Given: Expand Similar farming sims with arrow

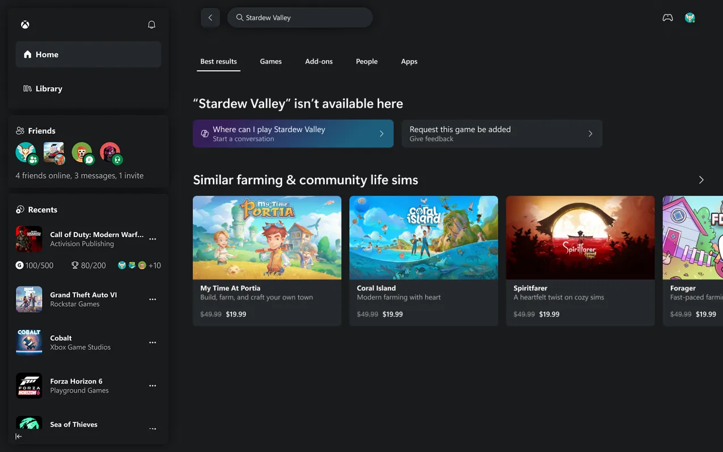Looking at the screenshot, I should tap(701, 180).
